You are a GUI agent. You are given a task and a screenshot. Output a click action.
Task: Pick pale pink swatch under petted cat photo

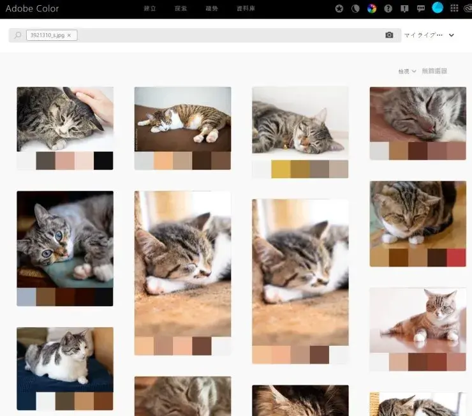click(84, 160)
